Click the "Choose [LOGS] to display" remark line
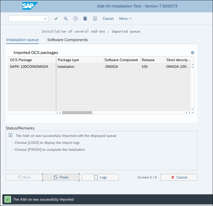 click(x=47, y=143)
